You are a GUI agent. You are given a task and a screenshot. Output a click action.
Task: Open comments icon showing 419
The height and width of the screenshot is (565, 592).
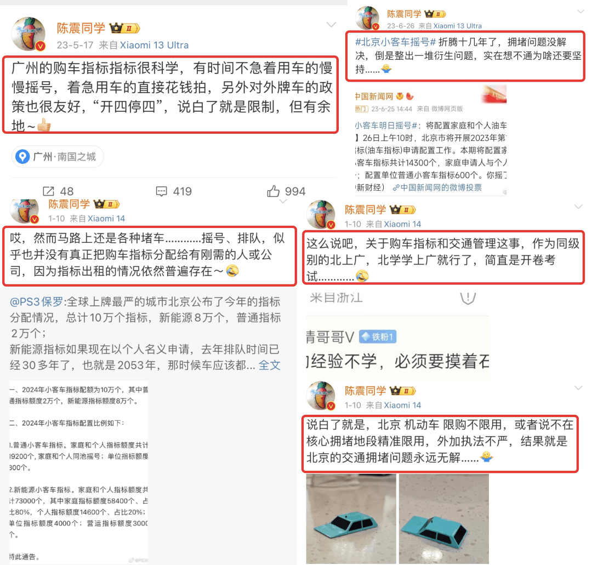click(x=161, y=191)
